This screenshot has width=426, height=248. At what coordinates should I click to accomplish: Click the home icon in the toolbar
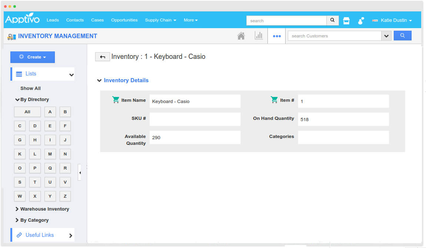pyautogui.click(x=241, y=36)
